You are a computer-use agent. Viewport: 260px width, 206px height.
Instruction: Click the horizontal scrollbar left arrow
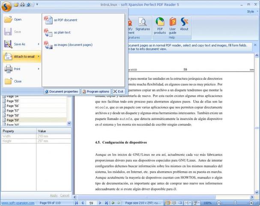[x=75, y=197]
